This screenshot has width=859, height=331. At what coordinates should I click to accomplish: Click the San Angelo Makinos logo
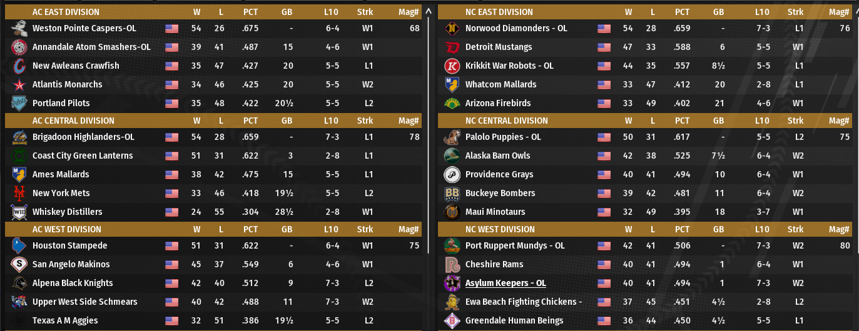tap(19, 264)
